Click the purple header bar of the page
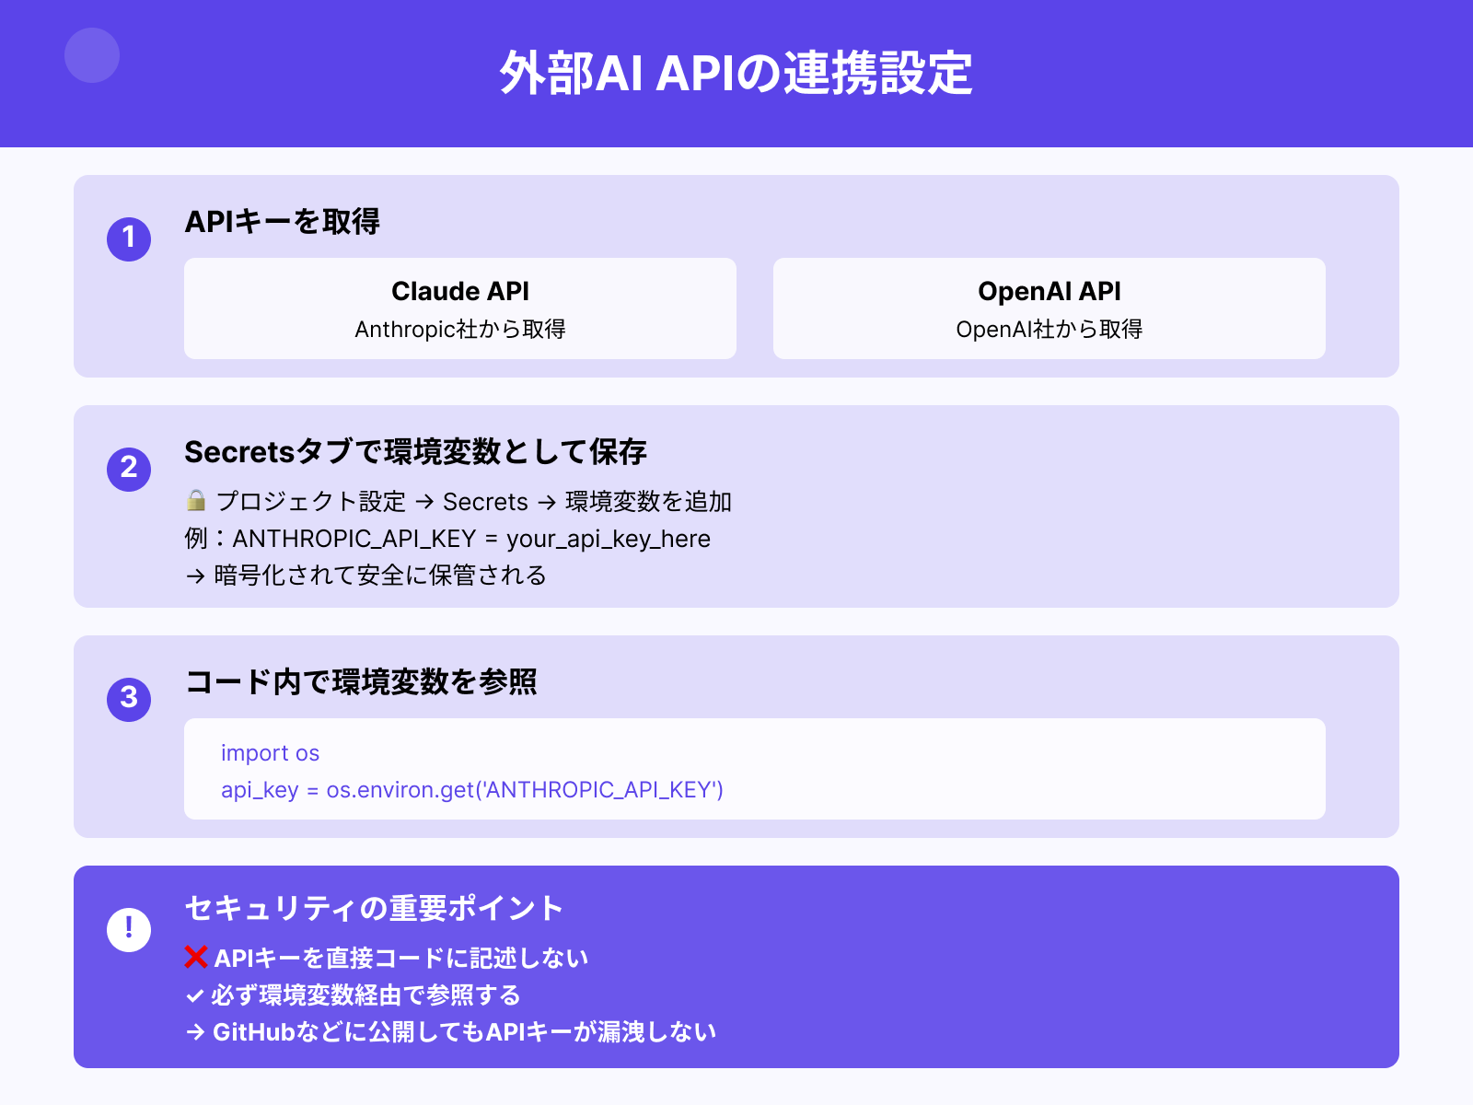Image resolution: width=1473 pixels, height=1105 pixels. click(736, 74)
